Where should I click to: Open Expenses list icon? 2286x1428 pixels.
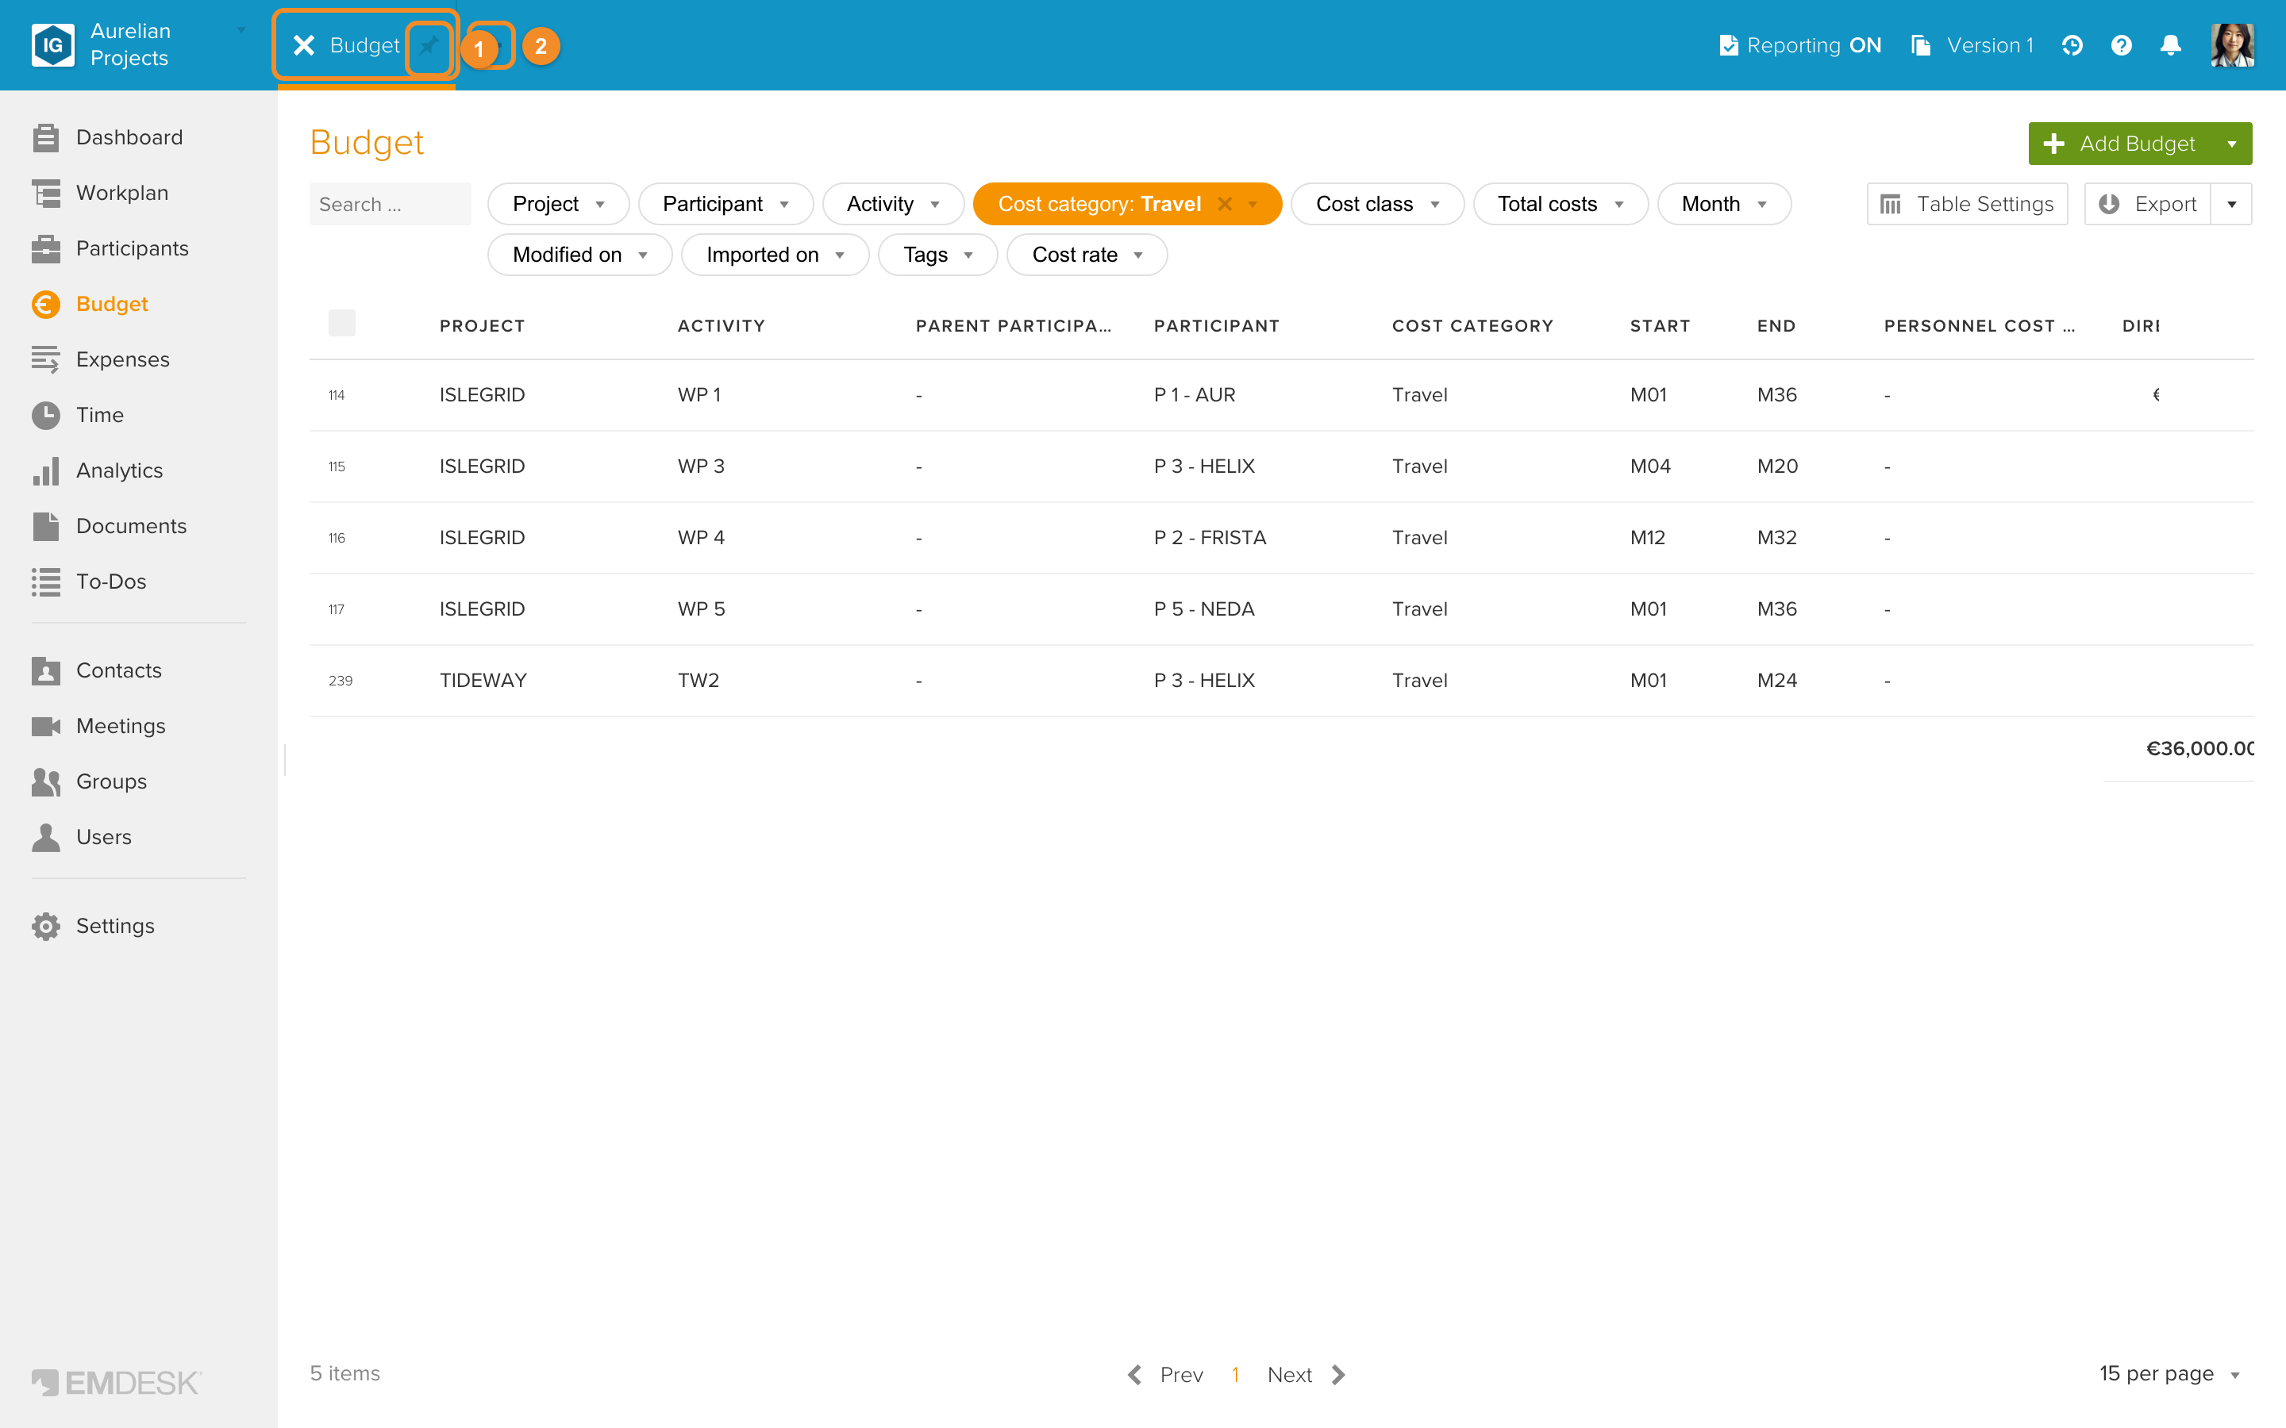pos(45,360)
